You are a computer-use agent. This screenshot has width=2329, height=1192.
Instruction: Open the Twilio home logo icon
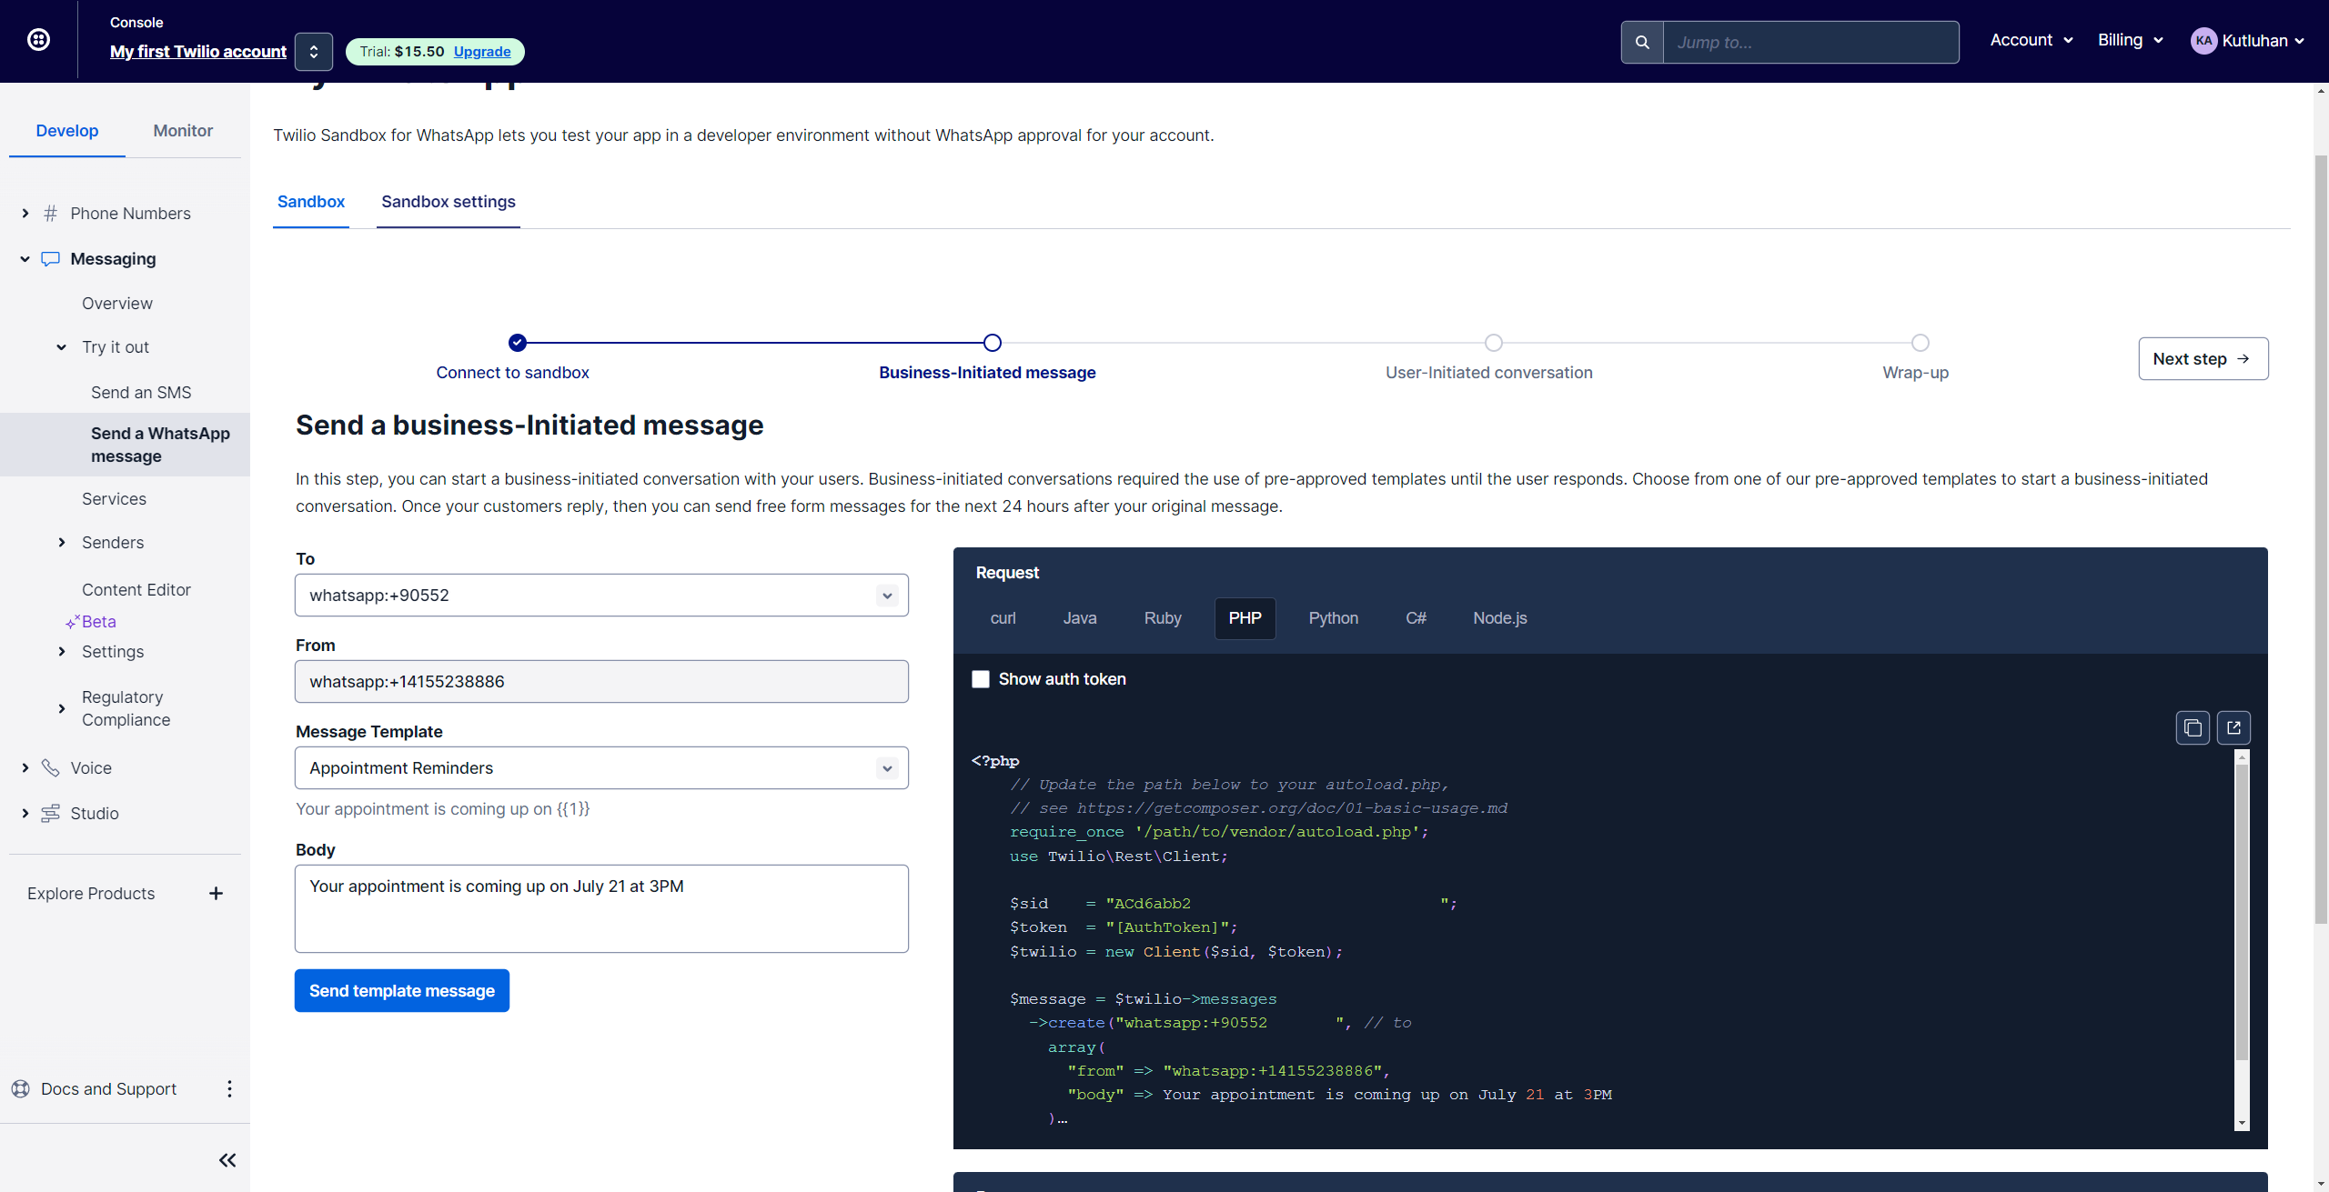pyautogui.click(x=38, y=39)
